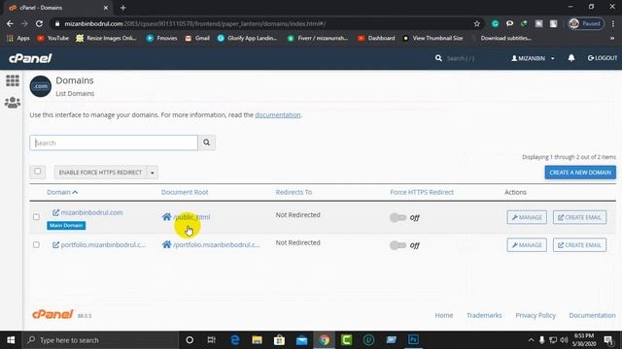Go back in browser
Screen dimensions: 622x349
point(10,23)
